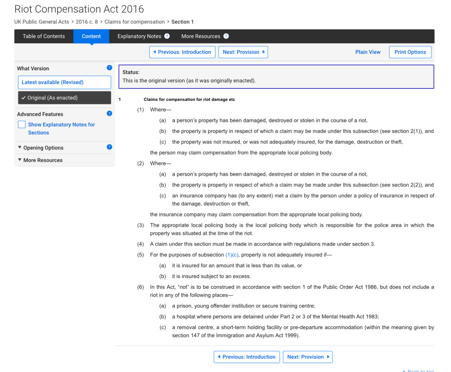The width and height of the screenshot is (451, 372).
Task: Go to top Previous: Introduction button
Action: [x=182, y=52]
